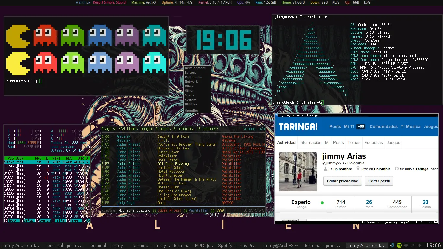
Task: Open the Office menu entry
Action: [198, 86]
